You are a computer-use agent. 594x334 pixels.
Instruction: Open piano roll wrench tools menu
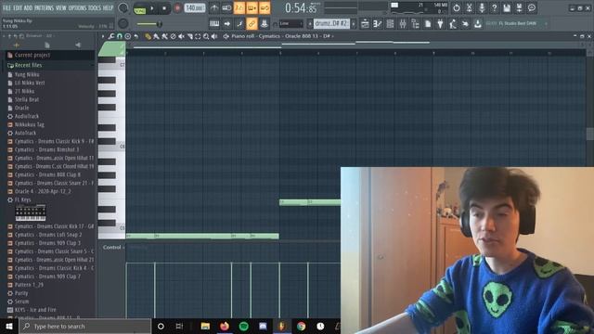111,36
